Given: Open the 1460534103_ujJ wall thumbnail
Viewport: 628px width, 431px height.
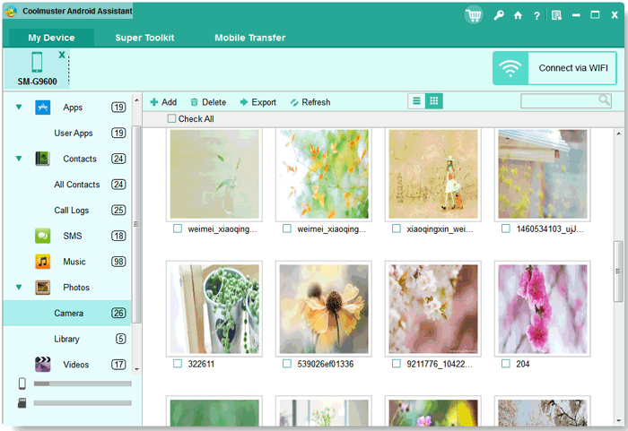Looking at the screenshot, I should tap(542, 174).
